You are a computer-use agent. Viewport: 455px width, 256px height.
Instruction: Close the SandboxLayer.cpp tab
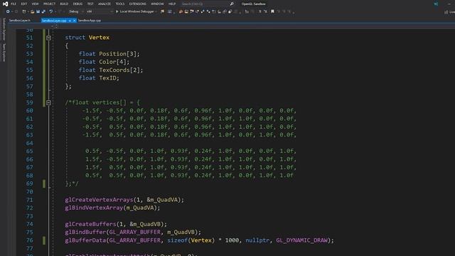[74, 21]
